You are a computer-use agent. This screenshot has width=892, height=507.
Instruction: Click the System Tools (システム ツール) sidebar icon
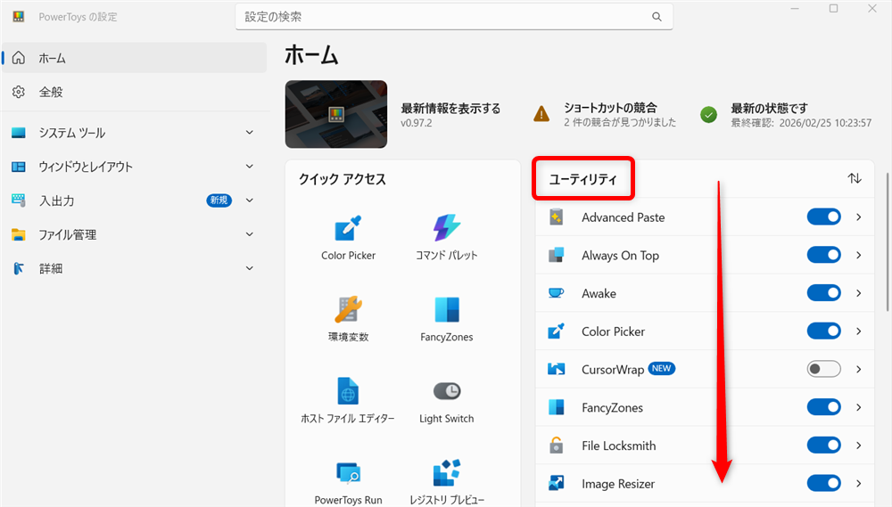[x=19, y=133]
